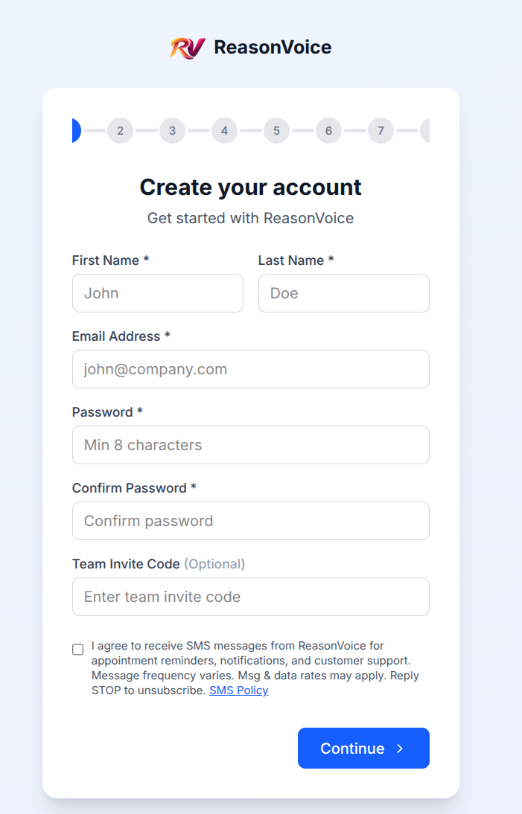This screenshot has height=814, width=522.
Task: Click the Password input field
Action: [250, 445]
